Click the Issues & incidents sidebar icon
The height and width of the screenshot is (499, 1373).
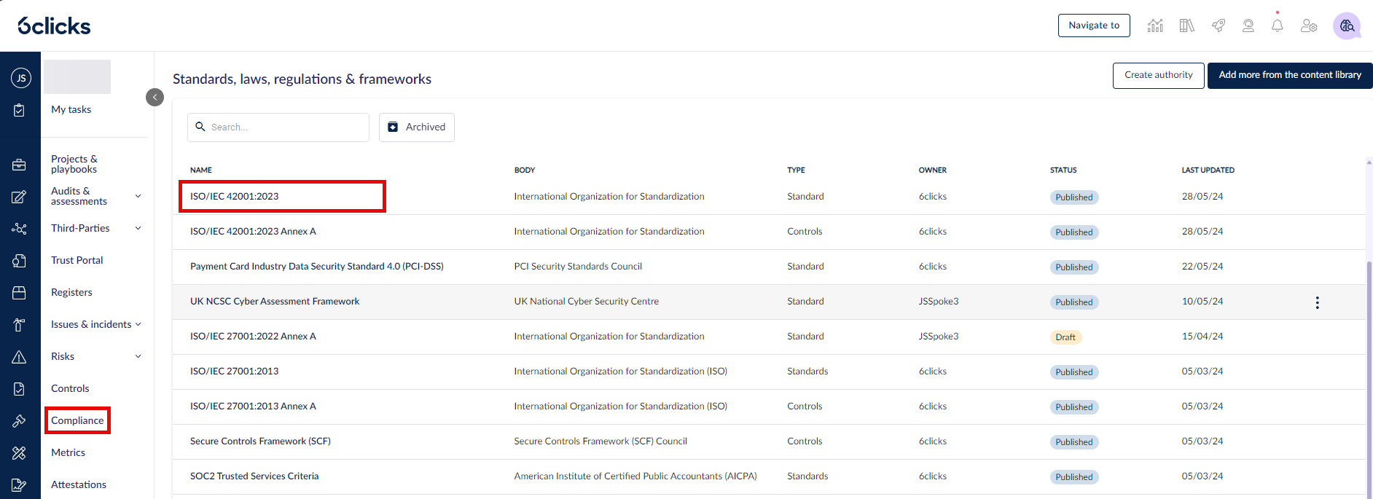pyautogui.click(x=20, y=325)
